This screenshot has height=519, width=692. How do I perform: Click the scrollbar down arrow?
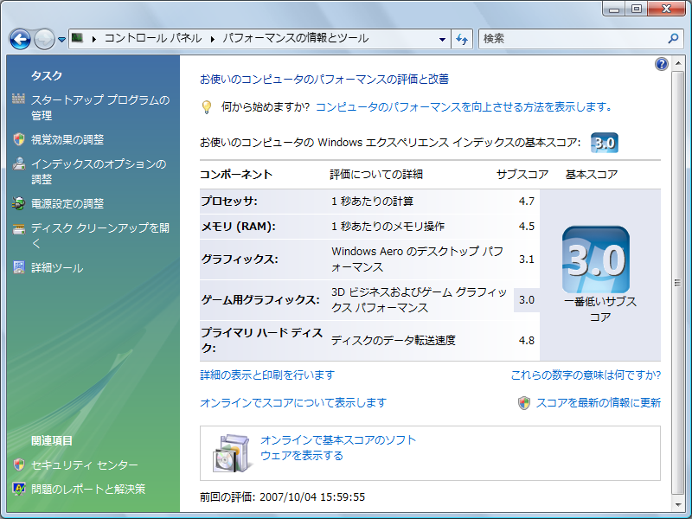click(677, 505)
